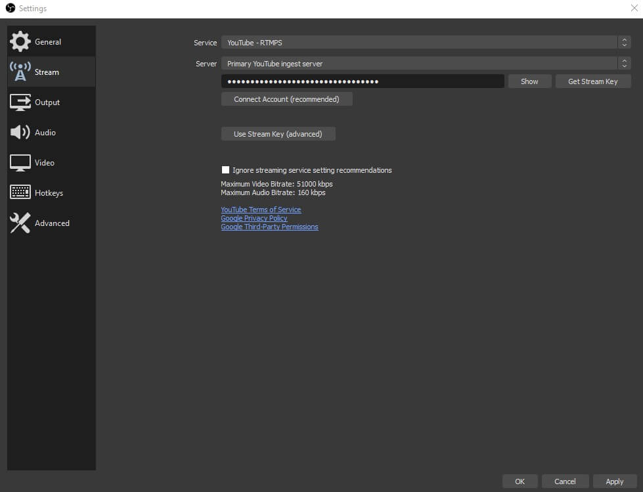The width and height of the screenshot is (643, 492).
Task: Open the Google Privacy Policy link
Action: click(x=254, y=217)
